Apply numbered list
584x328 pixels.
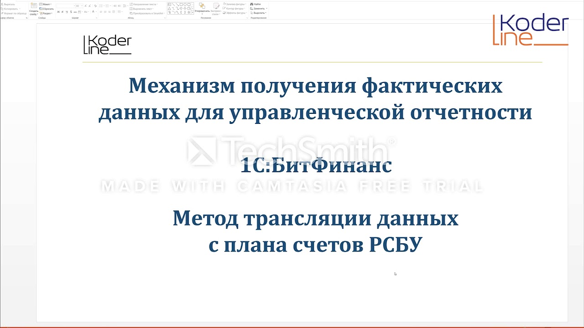click(107, 6)
